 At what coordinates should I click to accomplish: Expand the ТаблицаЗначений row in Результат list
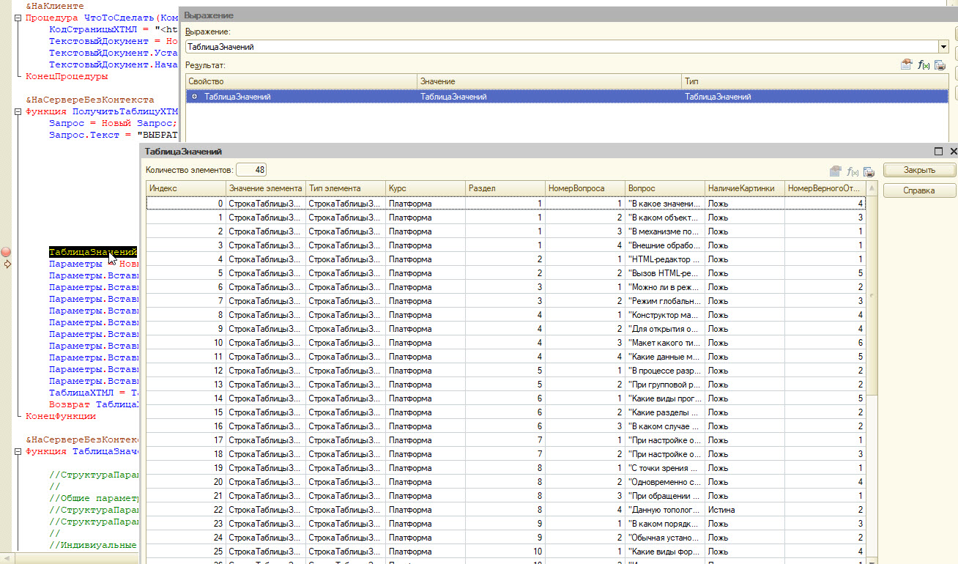pyautogui.click(x=194, y=97)
